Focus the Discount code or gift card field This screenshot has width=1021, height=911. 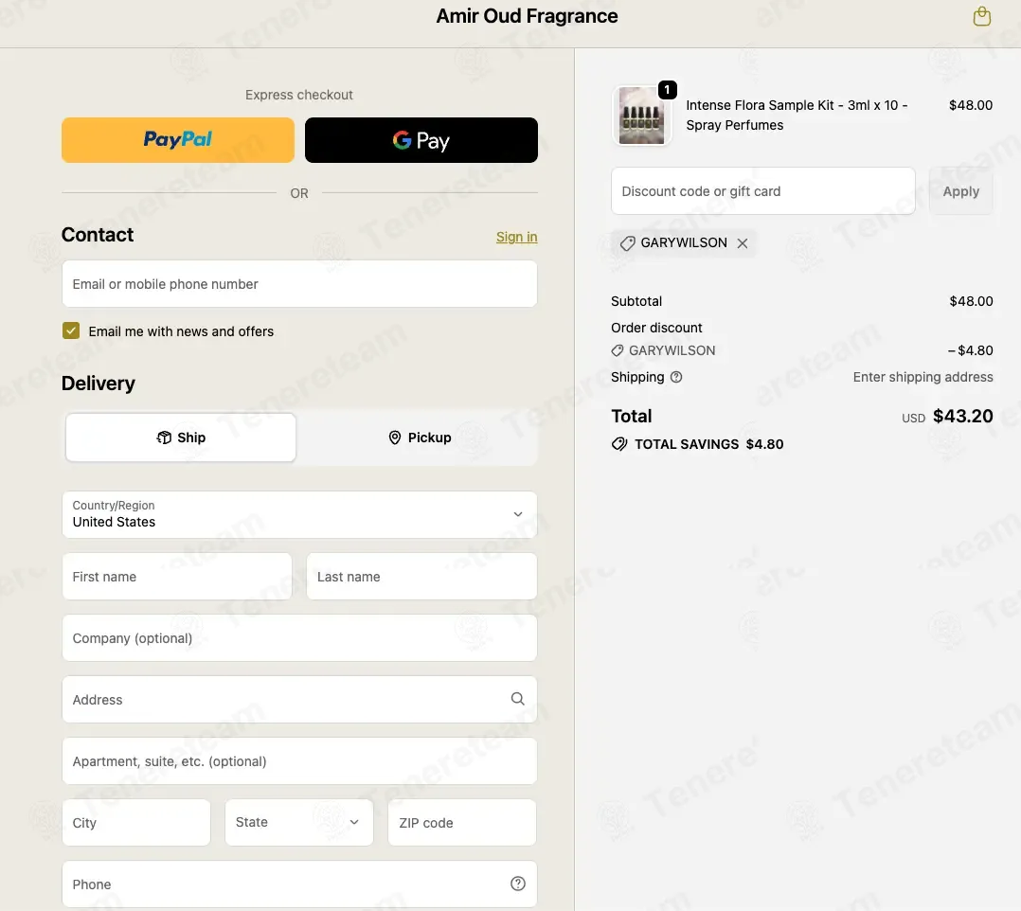[763, 191]
